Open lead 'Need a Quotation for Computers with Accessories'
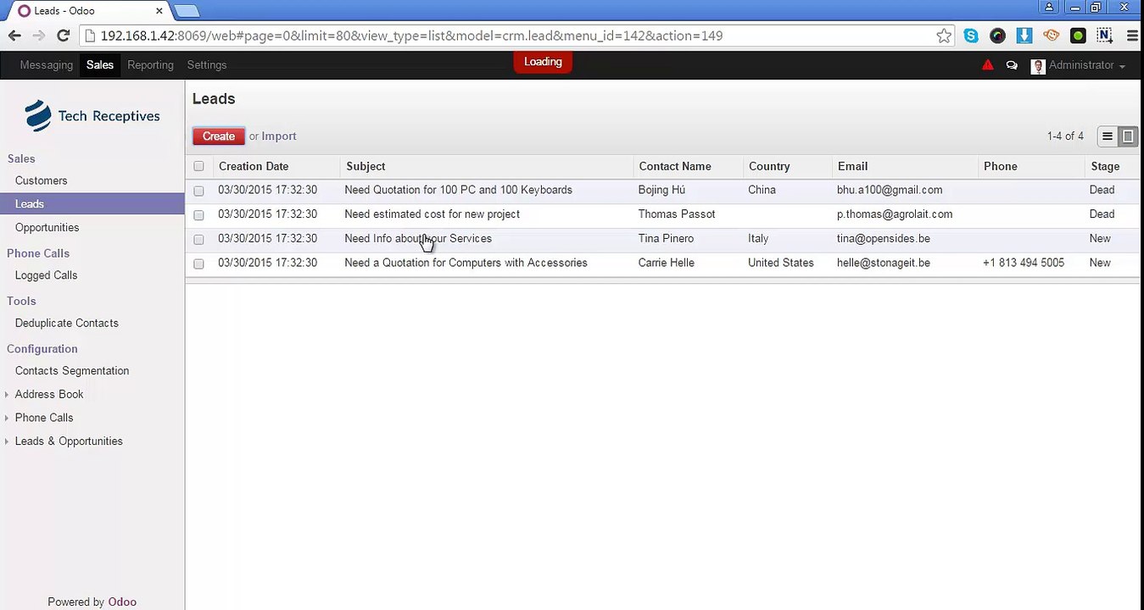Screen dimensions: 1144x610 (x=466, y=263)
